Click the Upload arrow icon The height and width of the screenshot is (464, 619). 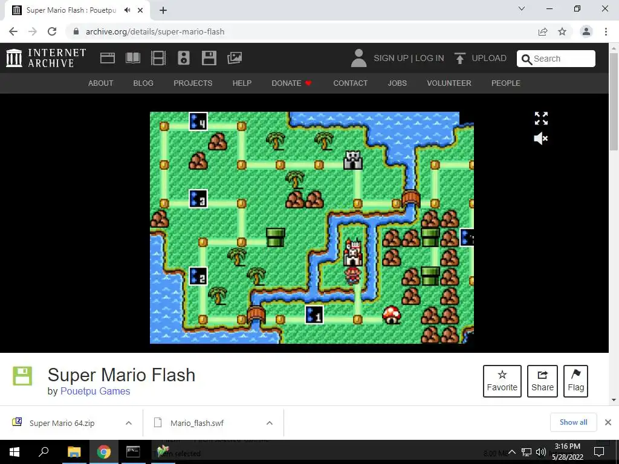(x=459, y=59)
